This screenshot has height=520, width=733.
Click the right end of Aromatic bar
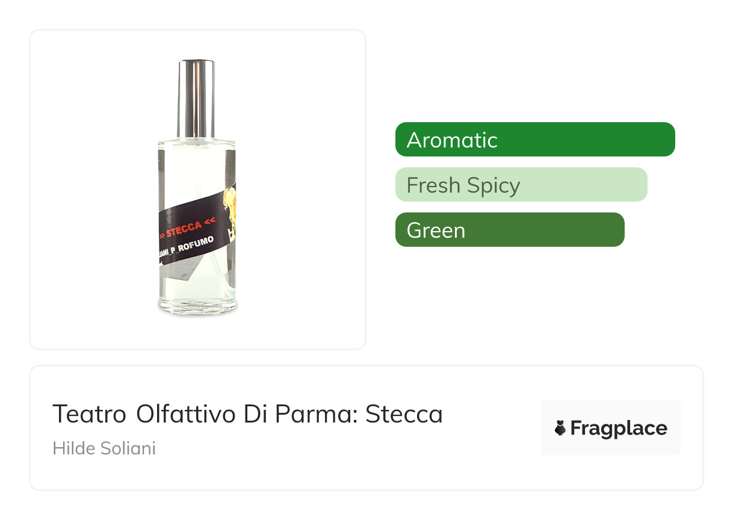pos(665,140)
